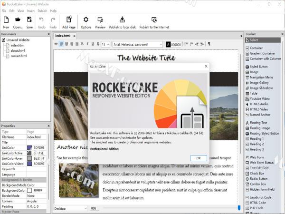Close the Properties panel

point(48,126)
